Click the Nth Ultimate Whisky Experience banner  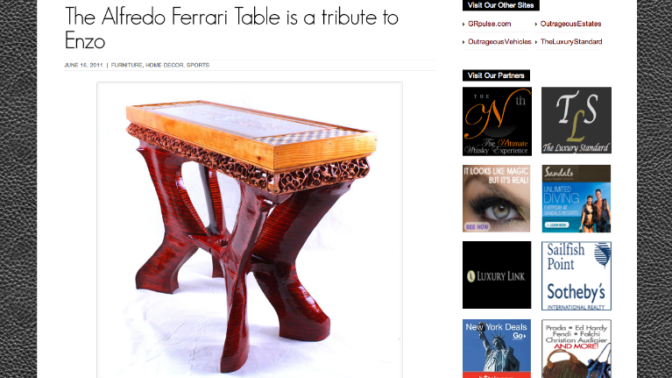(x=497, y=121)
